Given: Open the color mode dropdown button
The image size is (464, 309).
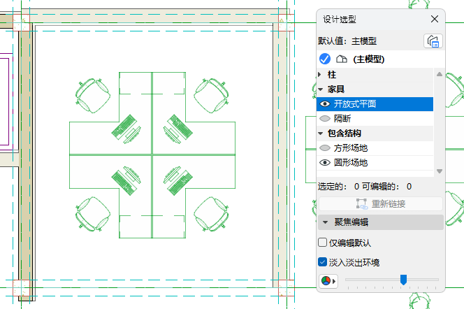Looking at the screenshot, I should pyautogui.click(x=328, y=281).
